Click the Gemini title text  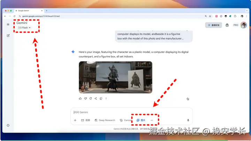22,23
